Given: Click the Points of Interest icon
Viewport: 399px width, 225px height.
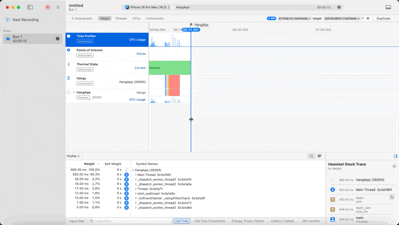Looking at the screenshot, I should click(69, 50).
